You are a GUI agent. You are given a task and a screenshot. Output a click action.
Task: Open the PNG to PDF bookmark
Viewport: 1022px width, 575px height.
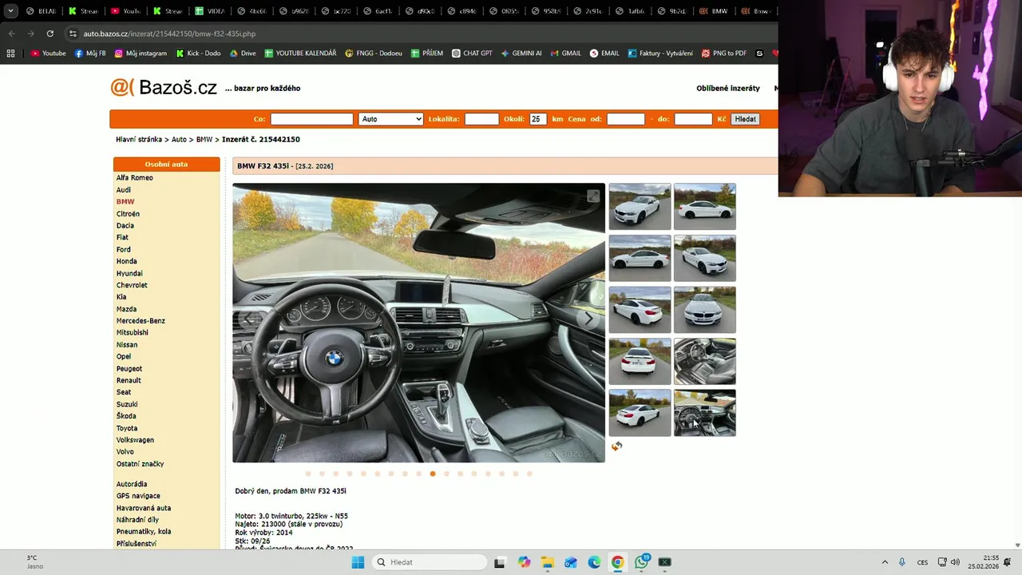click(724, 54)
